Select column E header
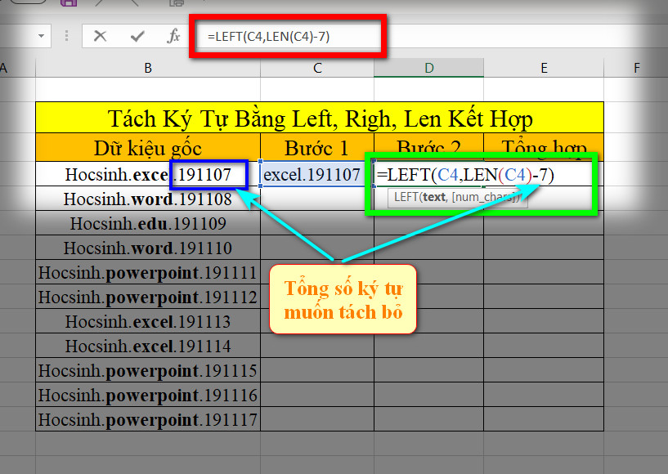This screenshot has width=668, height=474. click(x=544, y=68)
